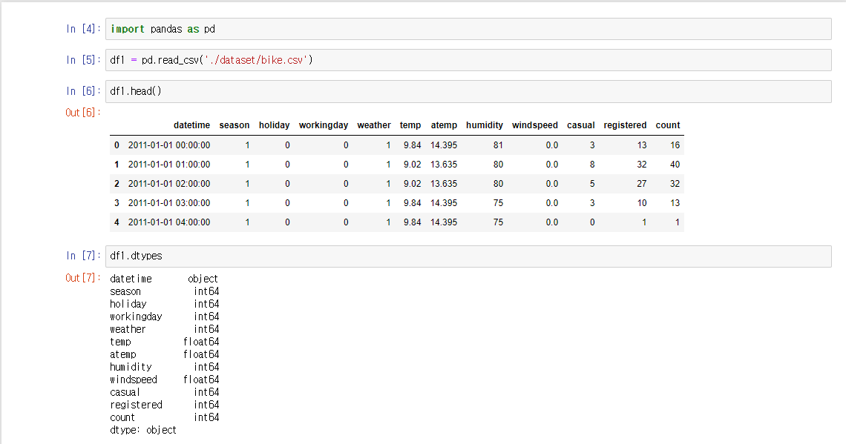Click the humidity column header
This screenshot has width=846, height=444.
(x=485, y=125)
